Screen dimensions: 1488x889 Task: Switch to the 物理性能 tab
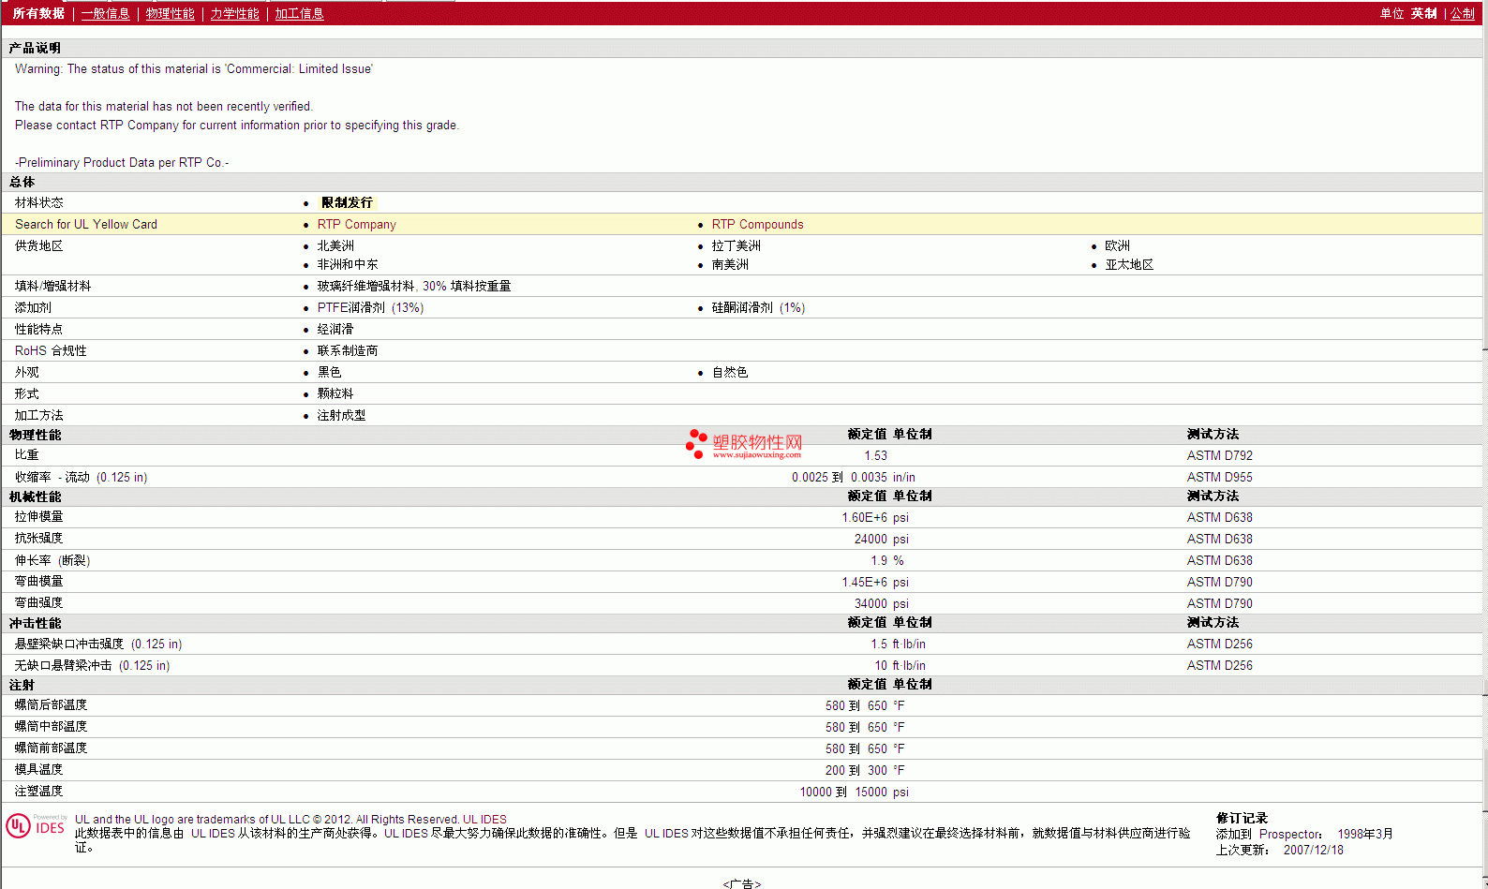[x=170, y=13]
